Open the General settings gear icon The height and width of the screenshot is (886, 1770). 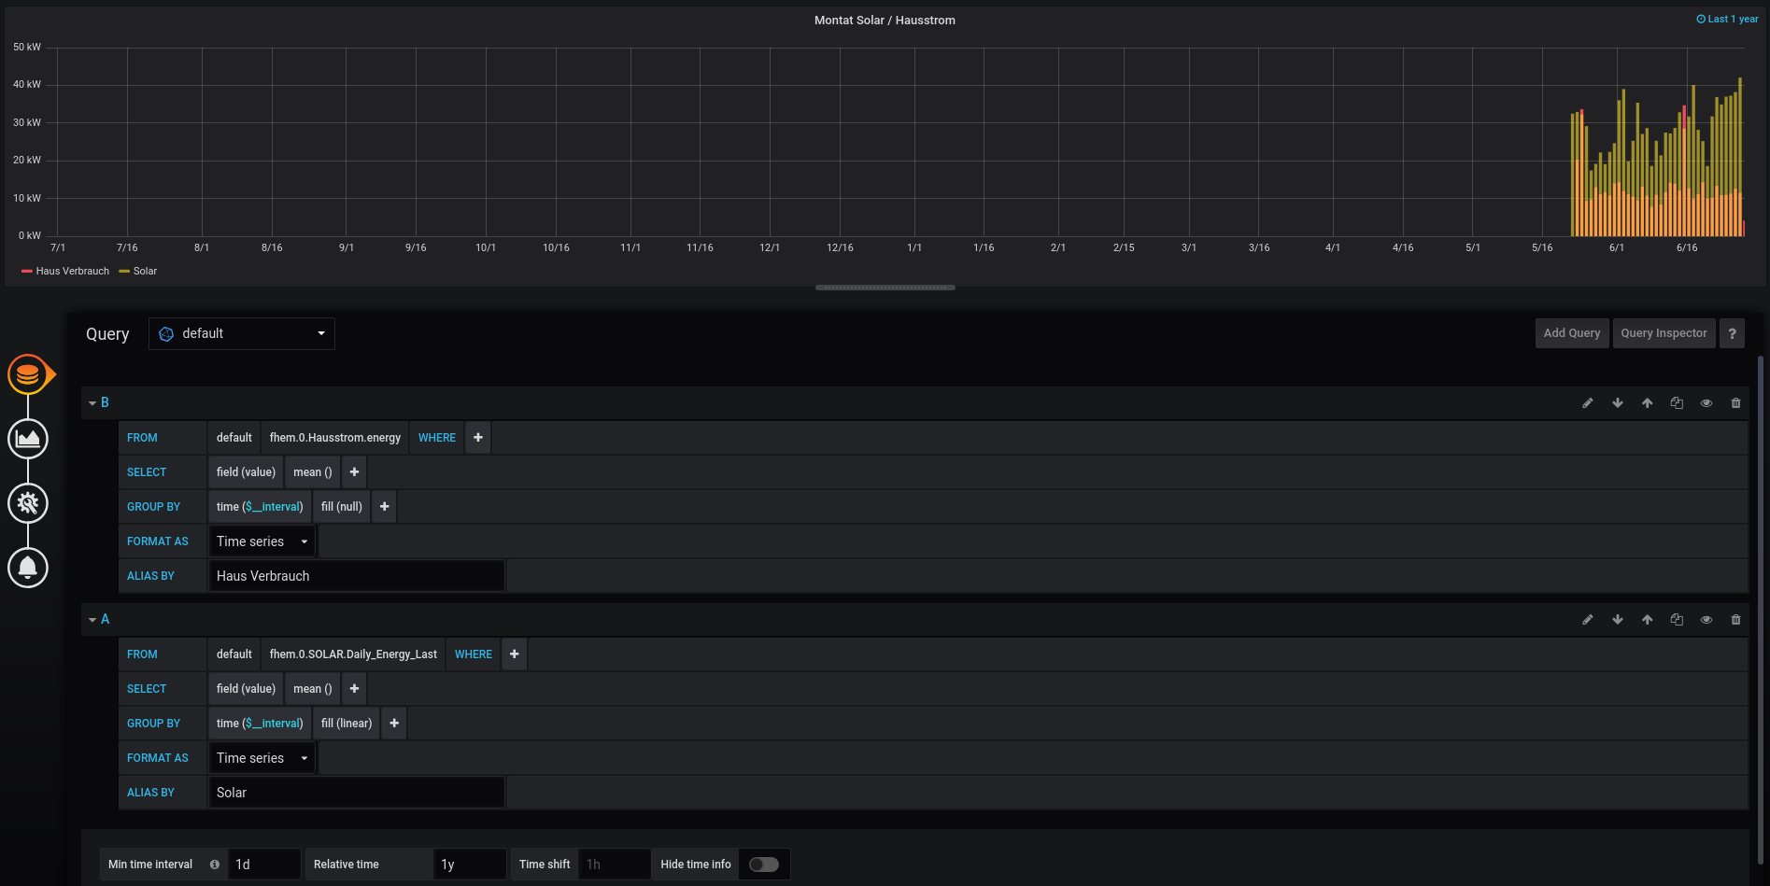[28, 503]
